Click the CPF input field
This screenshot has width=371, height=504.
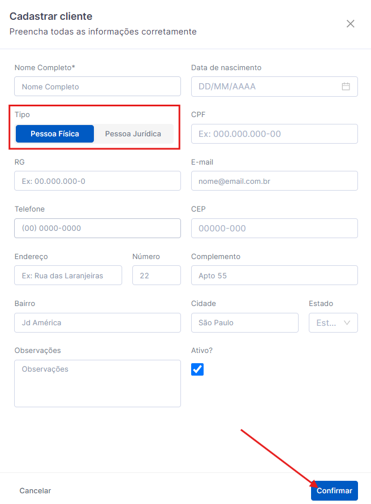coord(274,134)
